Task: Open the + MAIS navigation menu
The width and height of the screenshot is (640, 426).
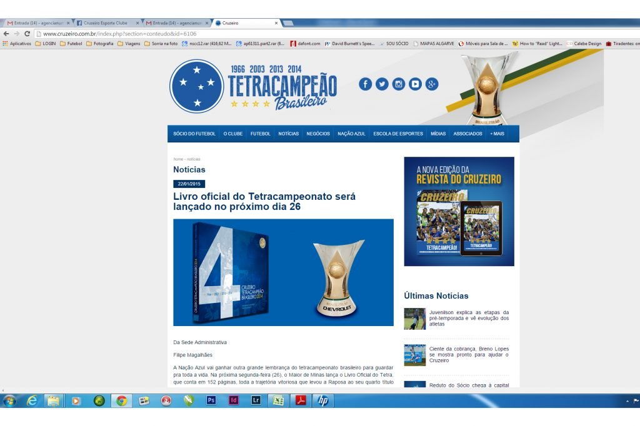Action: [497, 134]
